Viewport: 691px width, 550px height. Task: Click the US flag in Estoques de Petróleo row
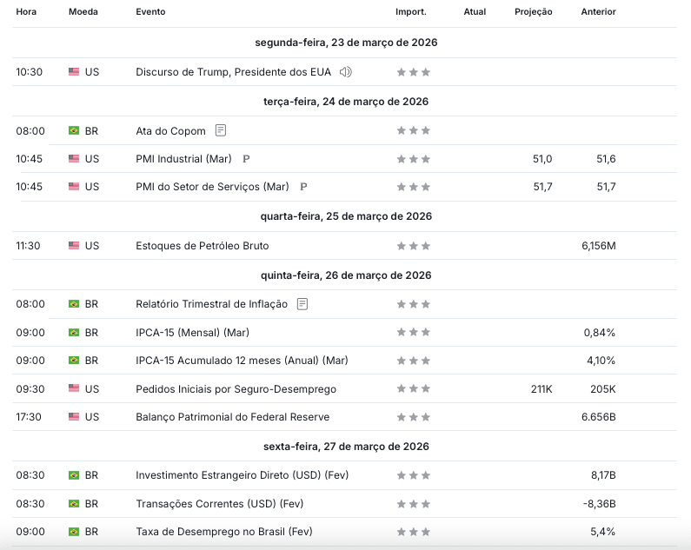coord(74,246)
